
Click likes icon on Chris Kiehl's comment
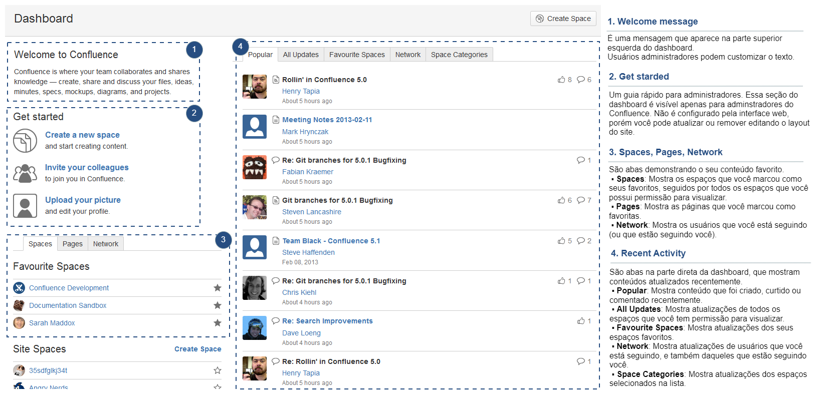tap(561, 281)
